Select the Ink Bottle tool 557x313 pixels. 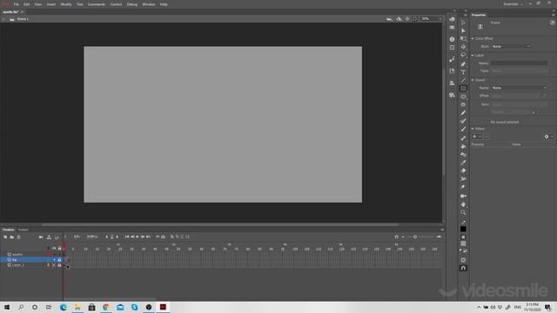coord(463,155)
